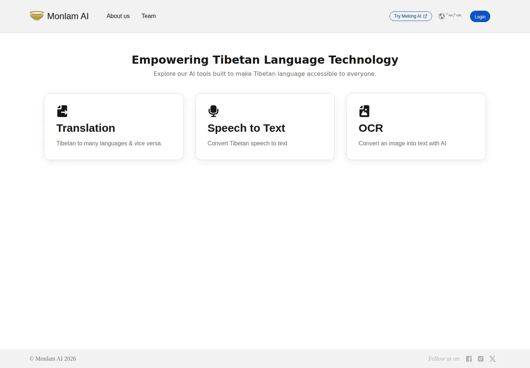The width and height of the screenshot is (530, 368).
Task: Visit Monlam AI's Instagram page
Action: pos(481,359)
